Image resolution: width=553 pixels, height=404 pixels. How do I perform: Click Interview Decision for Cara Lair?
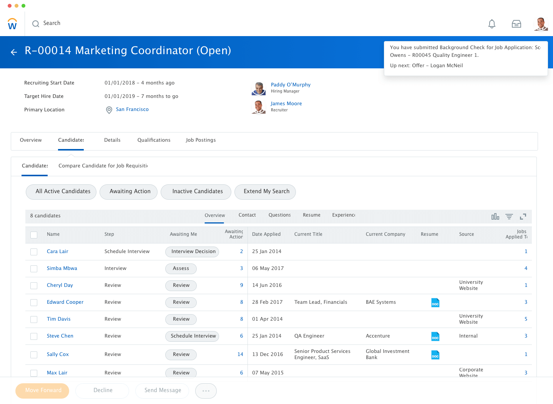(x=192, y=252)
